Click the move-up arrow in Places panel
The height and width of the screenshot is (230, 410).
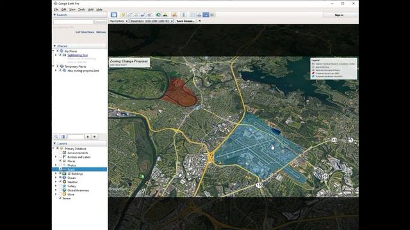(x=88, y=137)
